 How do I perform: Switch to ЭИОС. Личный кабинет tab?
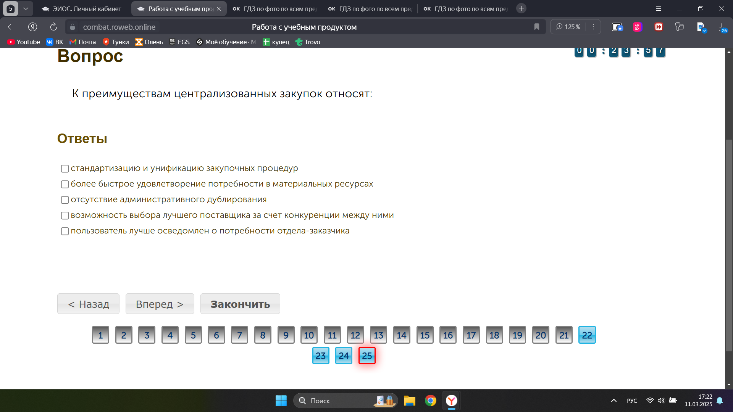(x=82, y=9)
